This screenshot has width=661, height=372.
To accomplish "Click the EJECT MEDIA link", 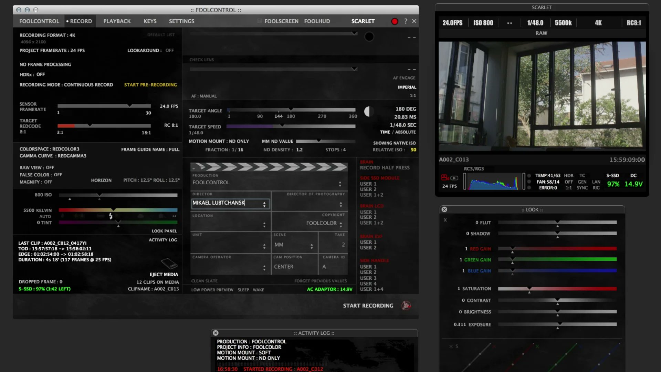I will point(164,275).
